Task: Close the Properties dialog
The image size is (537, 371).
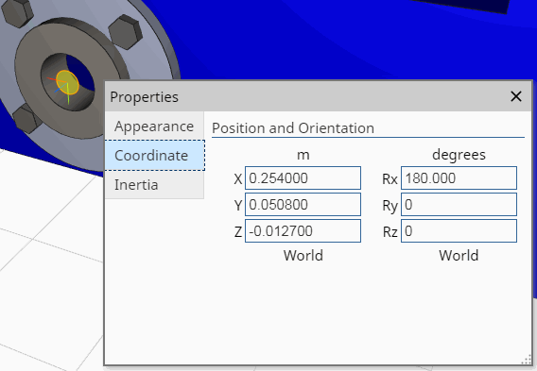Action: point(516,96)
